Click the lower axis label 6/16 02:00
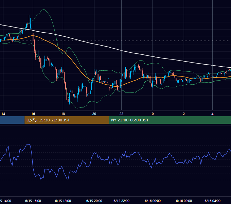 coord(184,201)
